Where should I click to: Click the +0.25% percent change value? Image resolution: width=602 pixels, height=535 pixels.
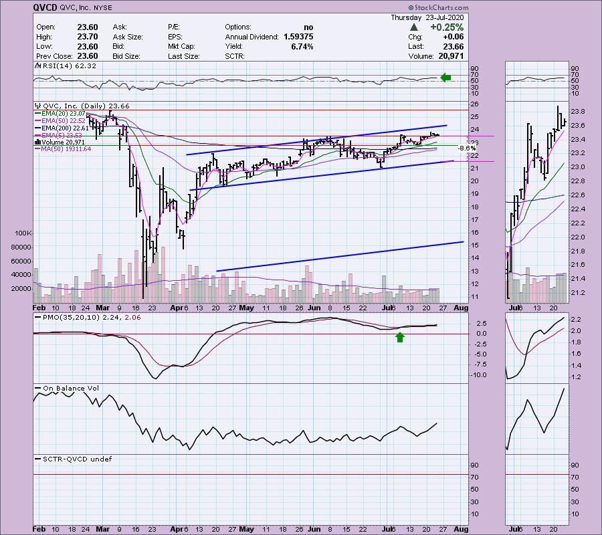coord(447,27)
